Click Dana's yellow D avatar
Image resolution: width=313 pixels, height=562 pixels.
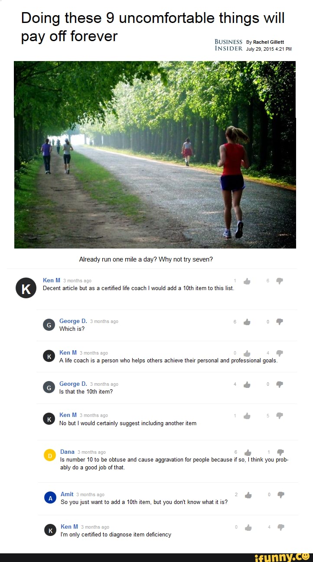click(49, 455)
